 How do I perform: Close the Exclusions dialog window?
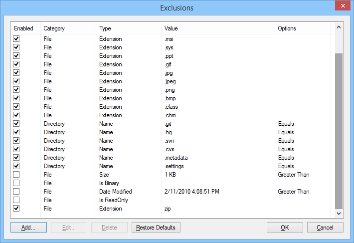pyautogui.click(x=343, y=5)
